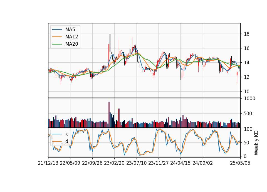
Task: Click the price axis value 16
Action: pyautogui.click(x=247, y=48)
